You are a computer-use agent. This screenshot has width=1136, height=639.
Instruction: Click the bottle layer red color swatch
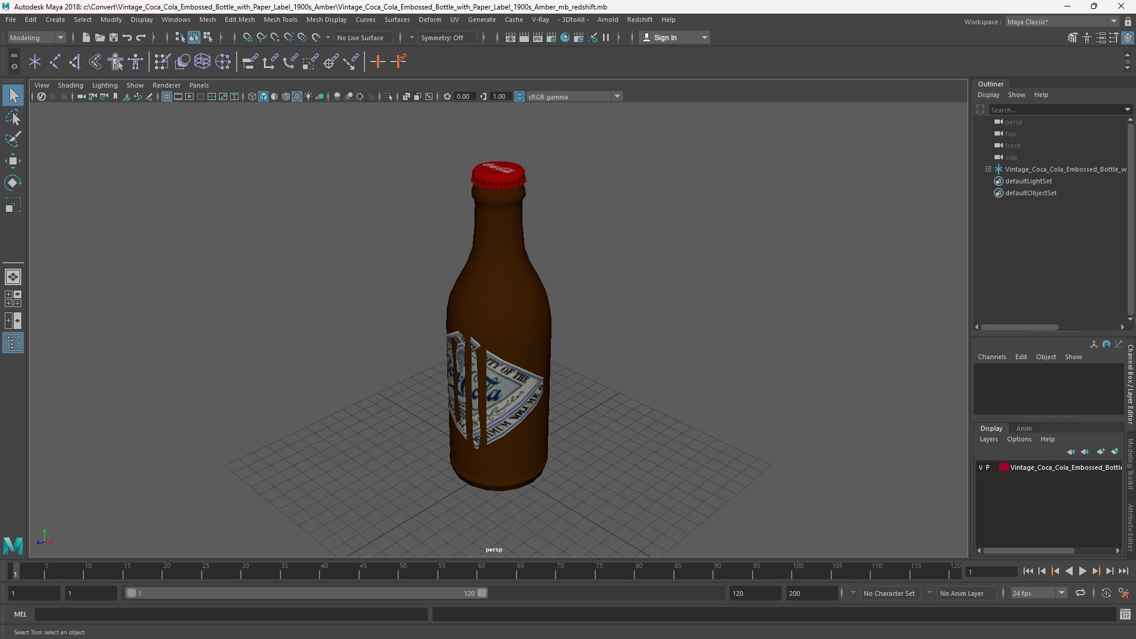[x=1004, y=467]
